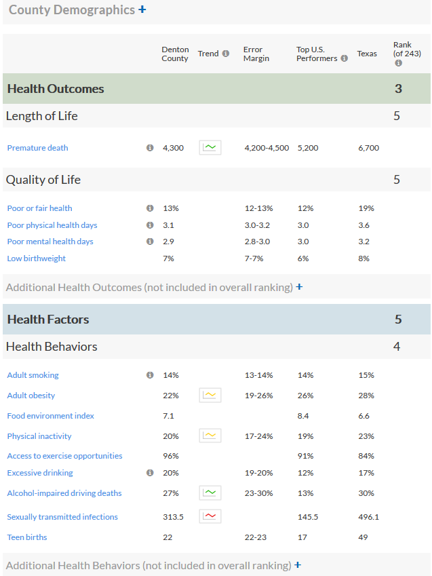The image size is (432, 576).
Task: Open the Low birthweight measure link
Action: (37, 258)
